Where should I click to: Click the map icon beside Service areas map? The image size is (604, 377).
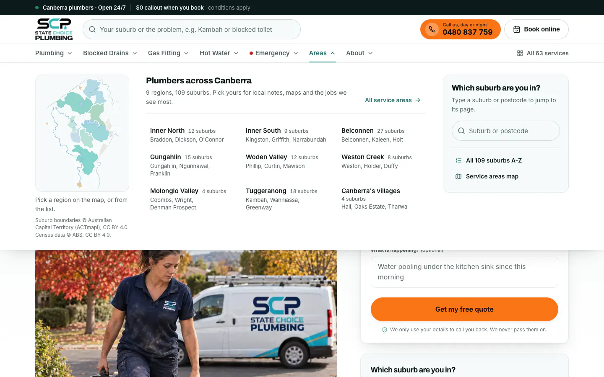click(458, 176)
